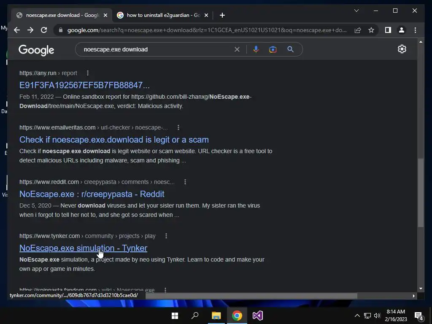
Task: Go forward in browser history
Action: tap(30, 30)
